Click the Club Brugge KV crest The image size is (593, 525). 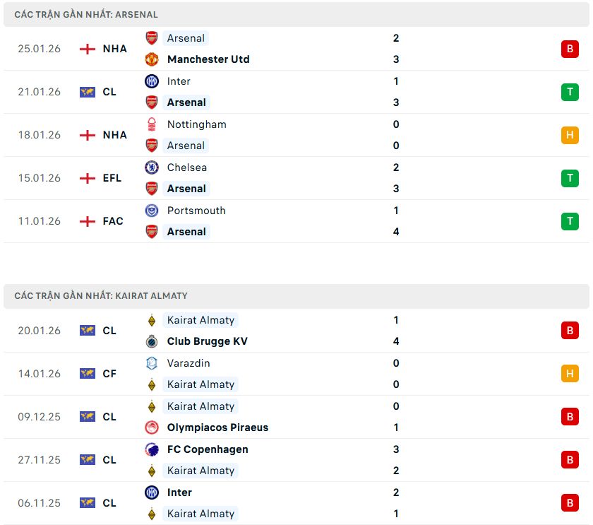(152, 341)
